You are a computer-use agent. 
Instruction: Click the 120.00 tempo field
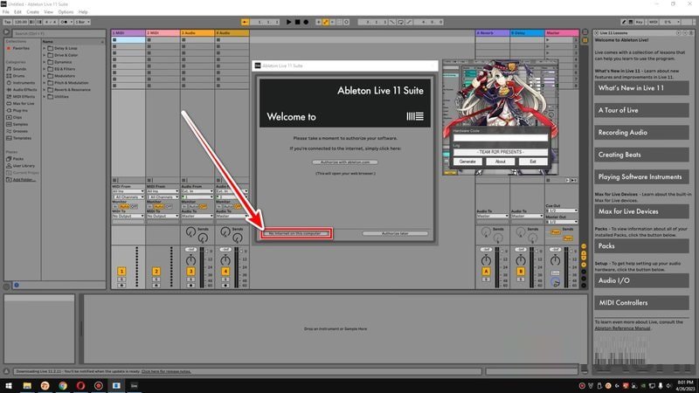point(20,22)
